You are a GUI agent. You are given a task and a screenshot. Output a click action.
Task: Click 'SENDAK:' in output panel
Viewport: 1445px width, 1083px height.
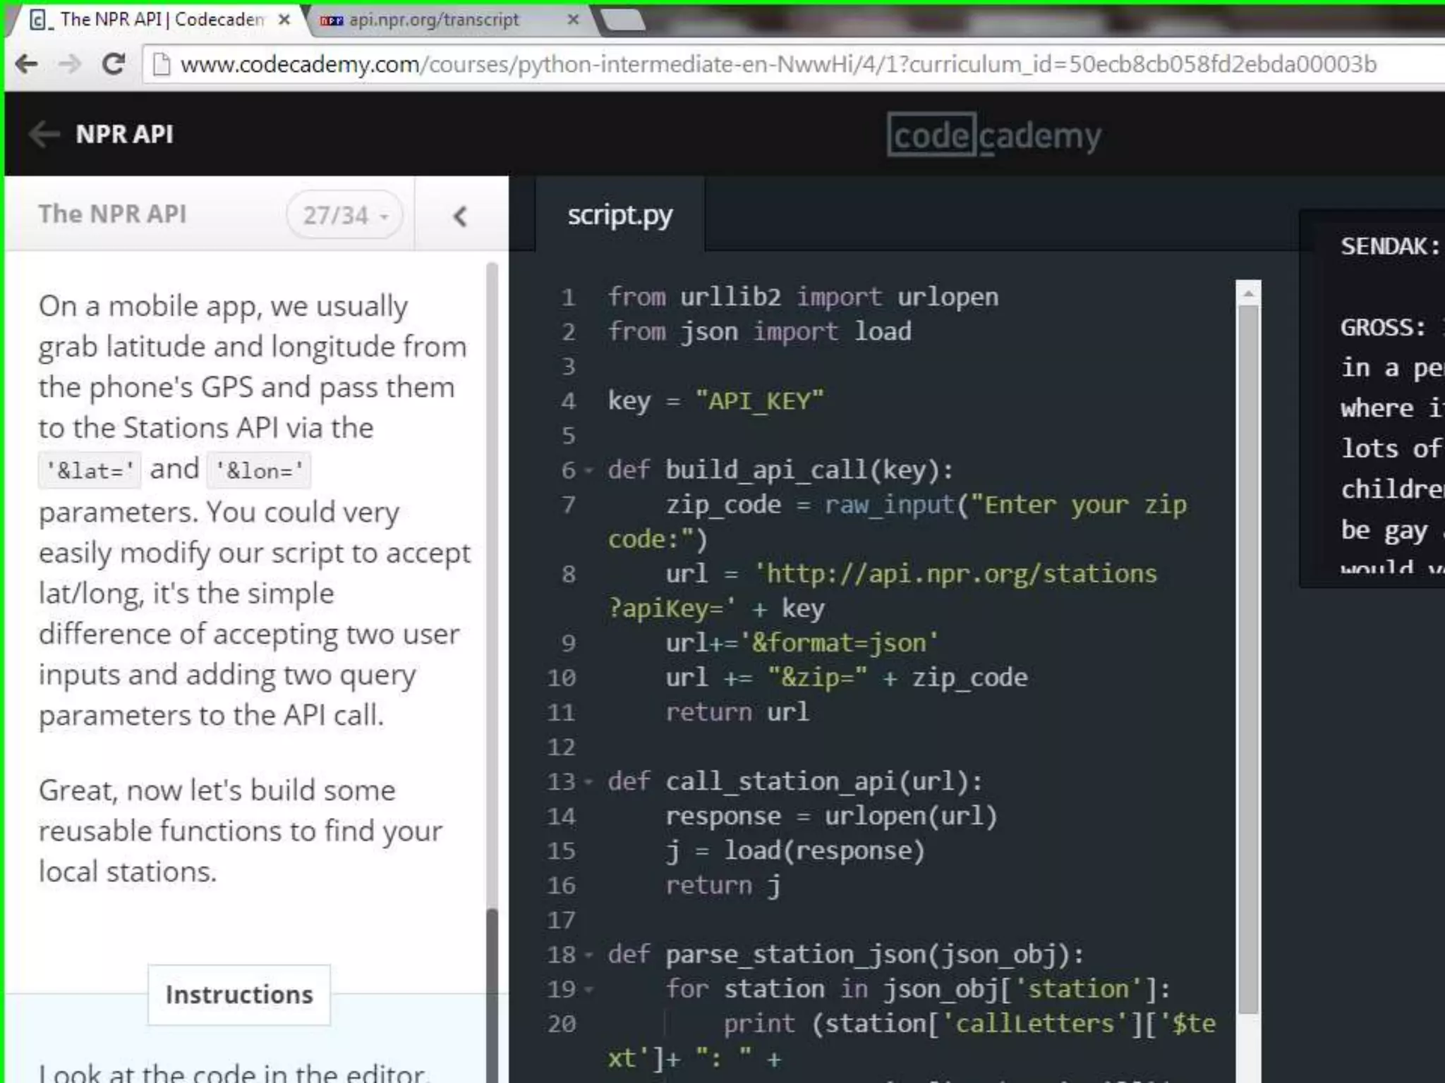[x=1390, y=246]
